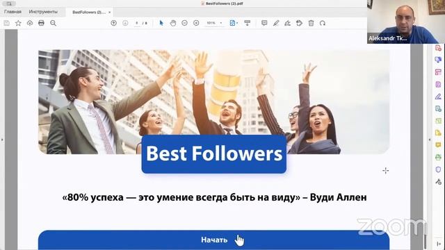Viewport: 445px width, 250px height.
Task: Collapse the right tools pane arrow
Action: pos(429,140)
